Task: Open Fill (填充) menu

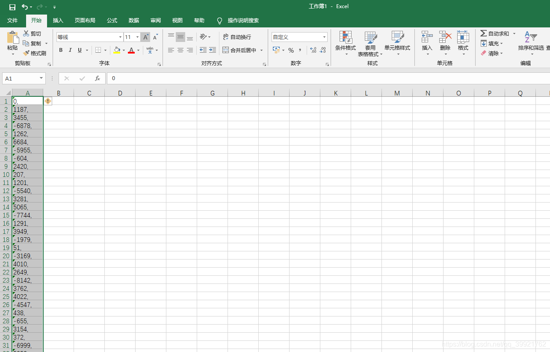Action: click(492, 43)
